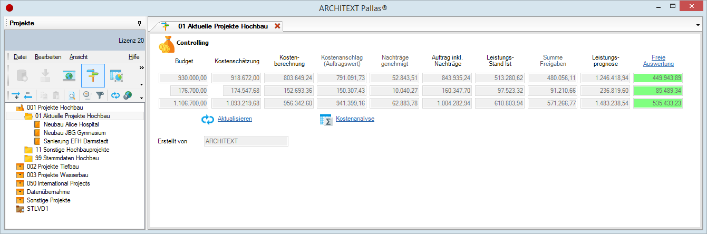The width and height of the screenshot is (707, 234).
Task: Select 050 International Projects node
Action: [x=58, y=183]
